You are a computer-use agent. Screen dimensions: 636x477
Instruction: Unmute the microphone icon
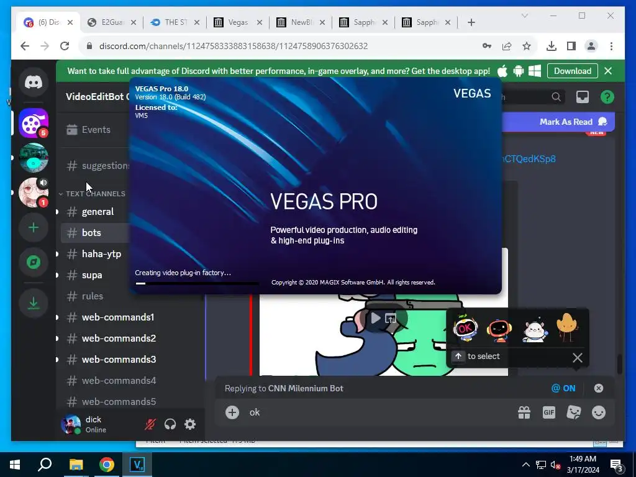pyautogui.click(x=150, y=424)
